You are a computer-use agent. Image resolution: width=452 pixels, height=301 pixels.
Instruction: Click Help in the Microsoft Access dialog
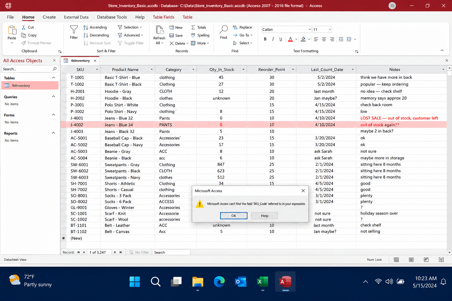[265, 216]
